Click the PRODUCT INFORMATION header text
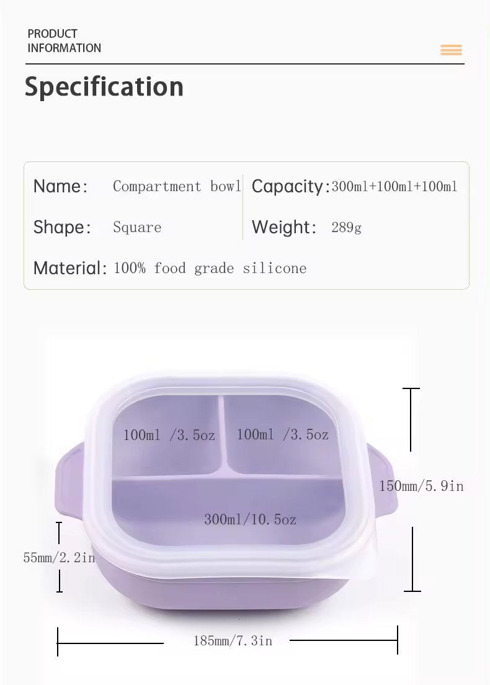490x685 pixels. (x=64, y=41)
